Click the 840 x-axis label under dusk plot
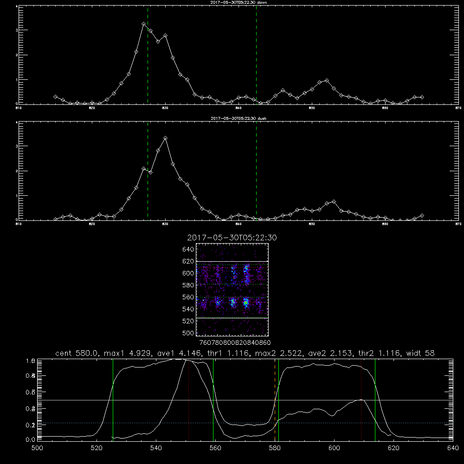This screenshot has width=464, height=464. [x=238, y=224]
